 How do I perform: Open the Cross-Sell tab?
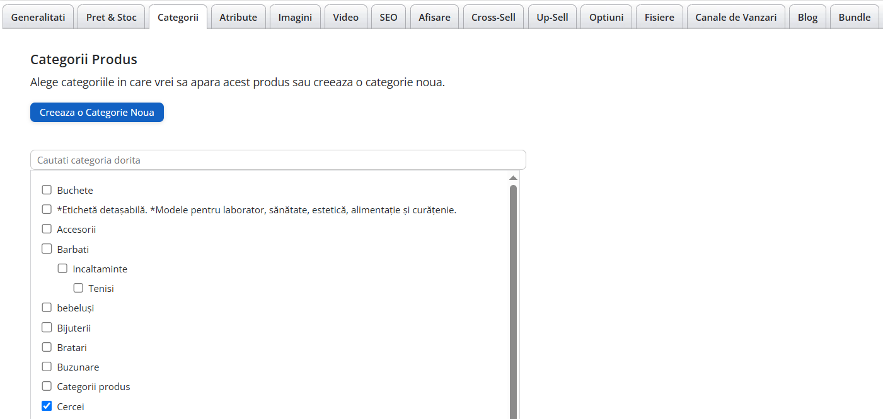click(493, 17)
